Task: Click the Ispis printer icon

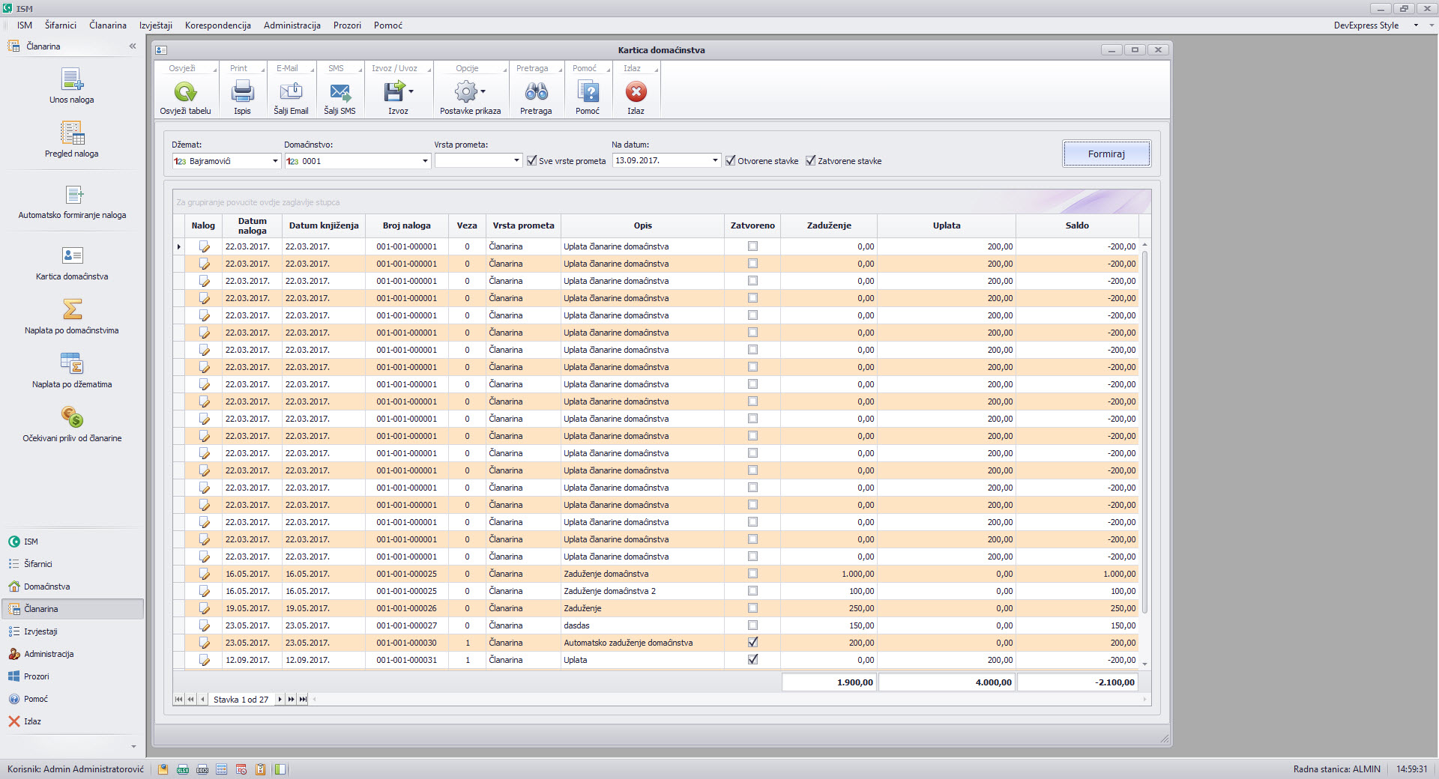Action: 242,92
